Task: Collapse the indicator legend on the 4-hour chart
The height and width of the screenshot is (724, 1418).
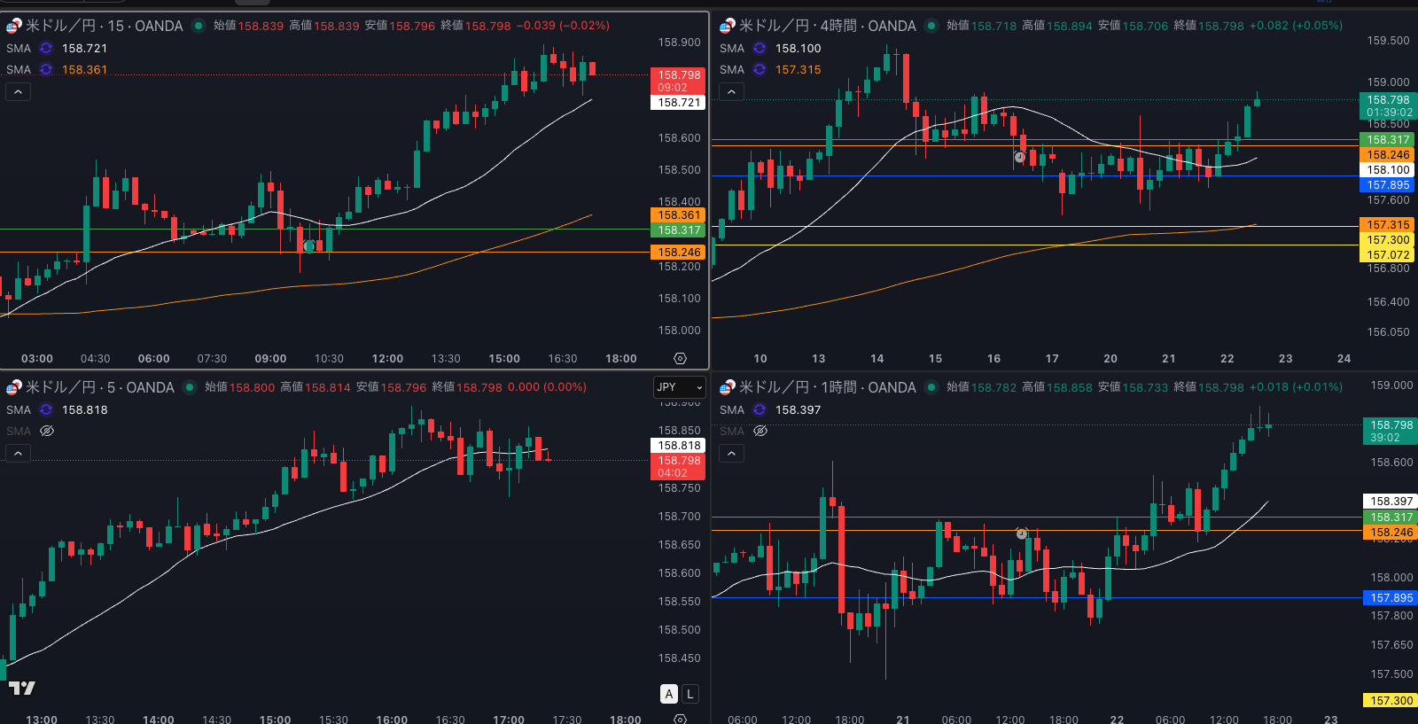Action: [731, 92]
